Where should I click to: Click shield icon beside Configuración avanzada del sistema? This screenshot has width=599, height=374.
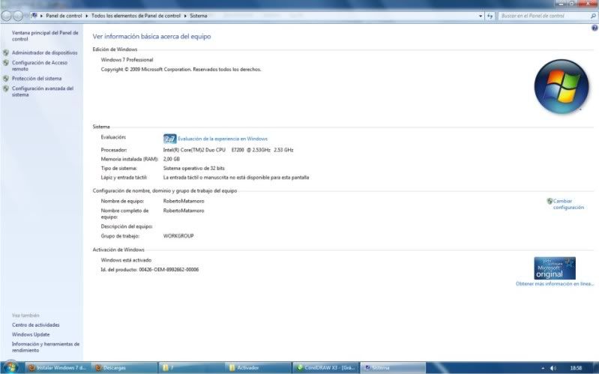6,88
